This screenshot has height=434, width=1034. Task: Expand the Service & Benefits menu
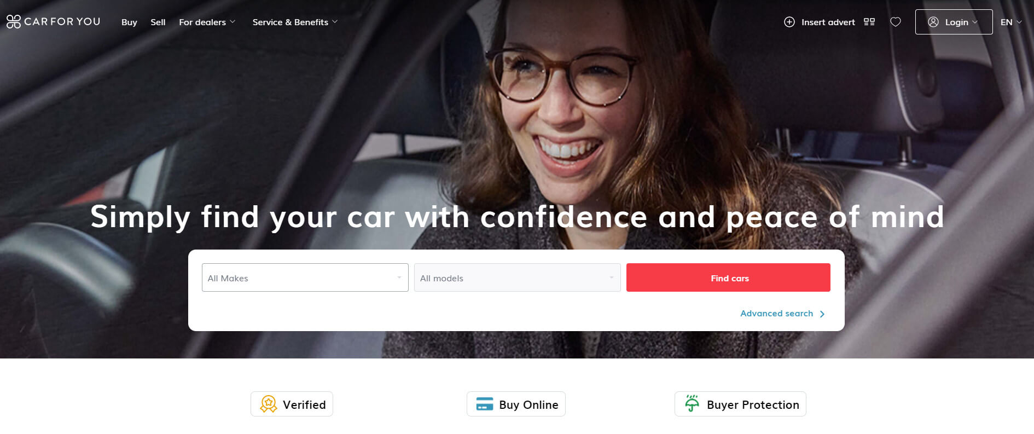(295, 22)
